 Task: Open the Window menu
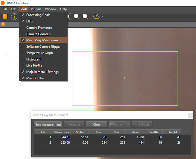coord(50,9)
